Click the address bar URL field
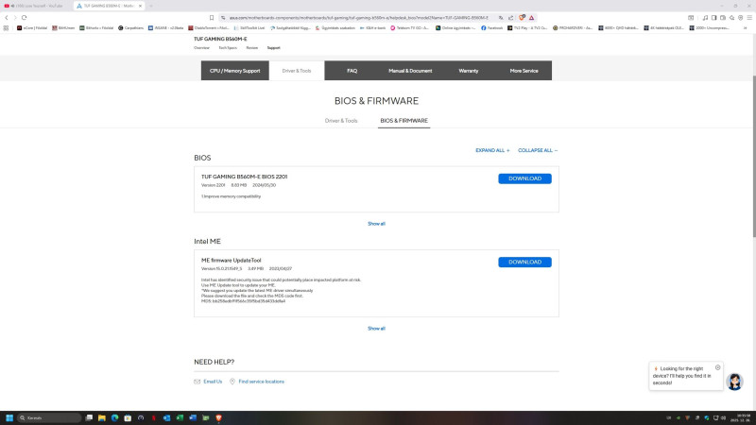This screenshot has height=425, width=756. click(x=359, y=18)
